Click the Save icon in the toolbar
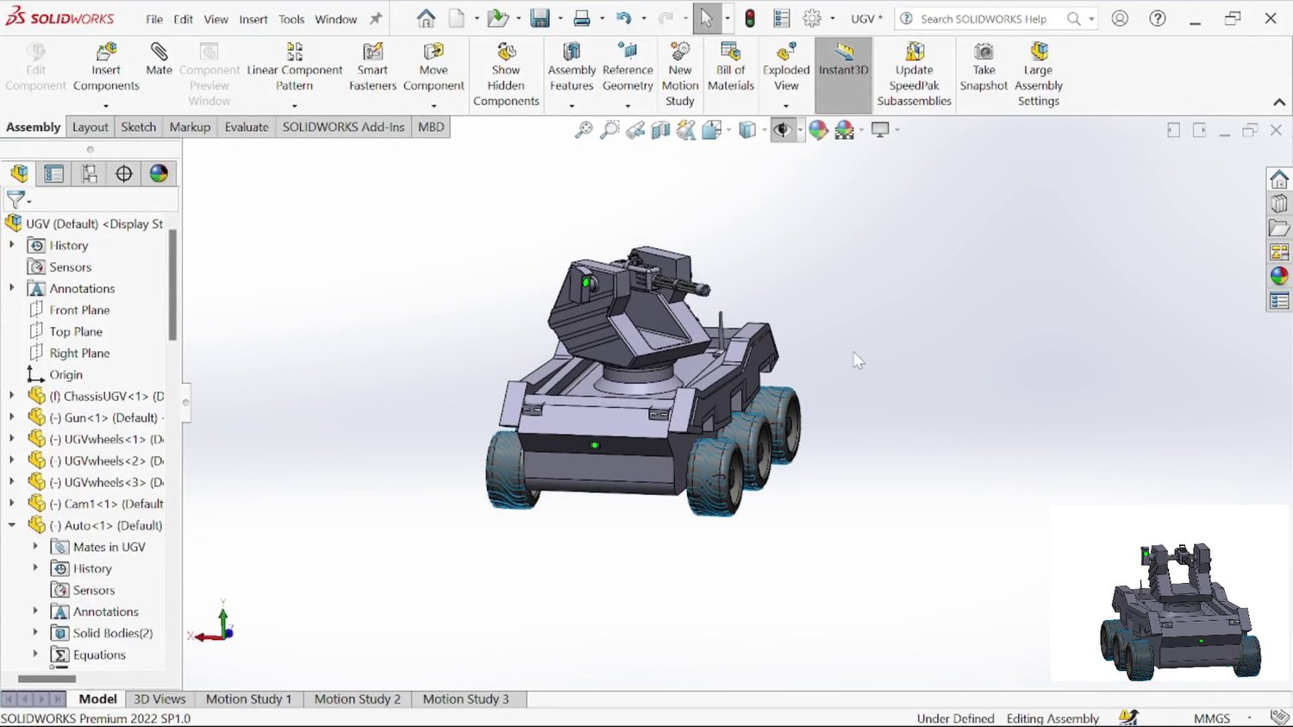This screenshot has width=1293, height=727. coord(540,18)
